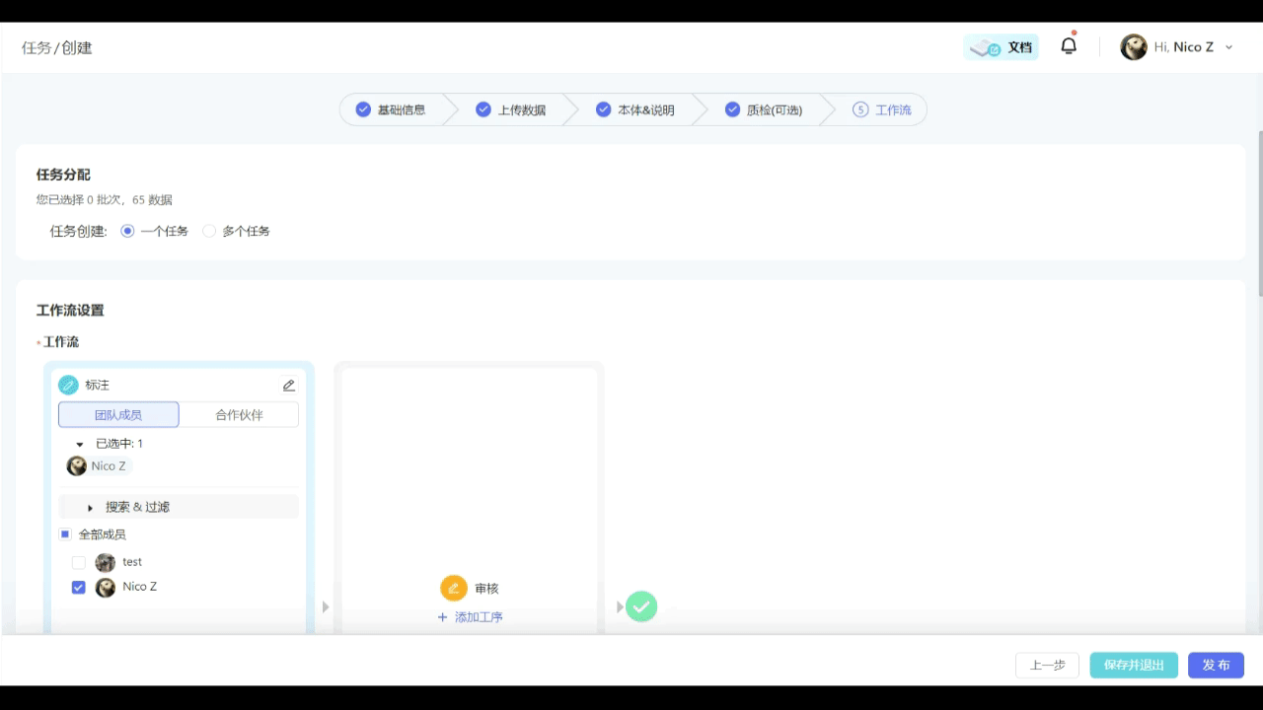Click the blue 标注 stage icon
Image resolution: width=1263 pixels, height=710 pixels.
coord(68,386)
